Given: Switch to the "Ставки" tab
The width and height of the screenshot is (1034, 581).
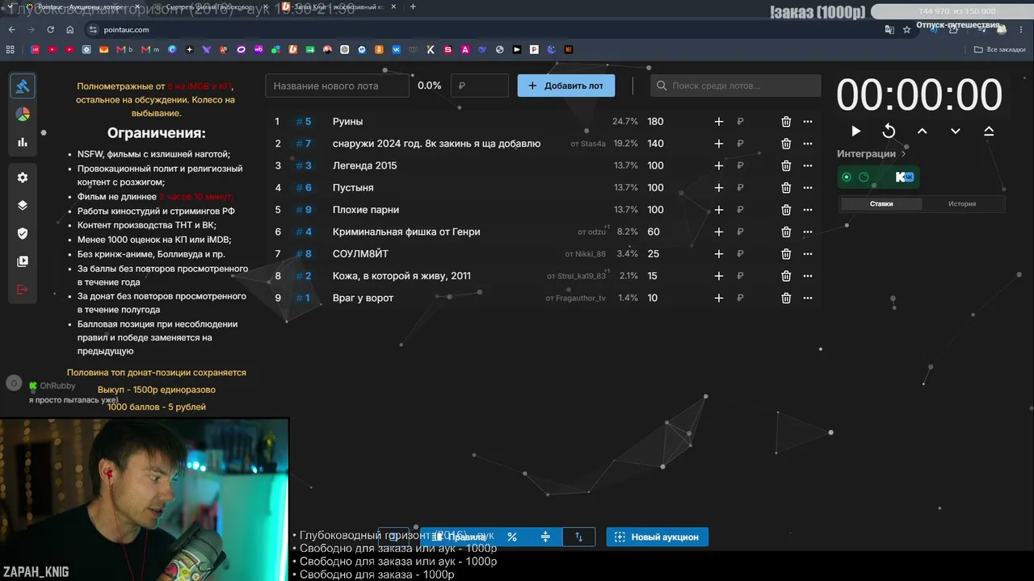Looking at the screenshot, I should (x=881, y=204).
